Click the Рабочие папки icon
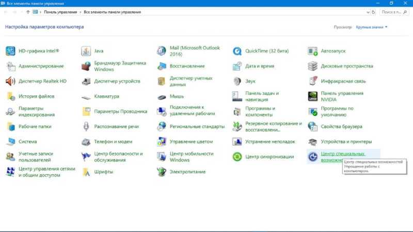This screenshot has height=232, width=413. pyautogui.click(x=10, y=126)
